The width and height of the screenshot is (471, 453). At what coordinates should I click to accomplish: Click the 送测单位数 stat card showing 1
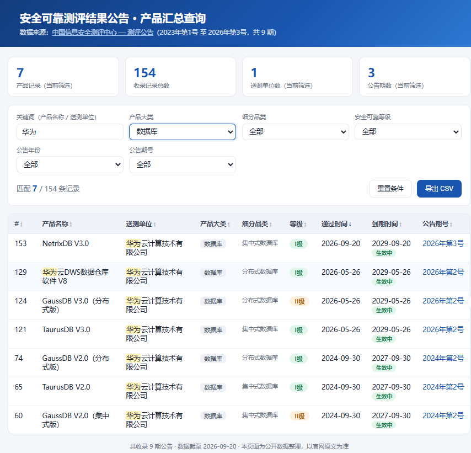click(297, 77)
